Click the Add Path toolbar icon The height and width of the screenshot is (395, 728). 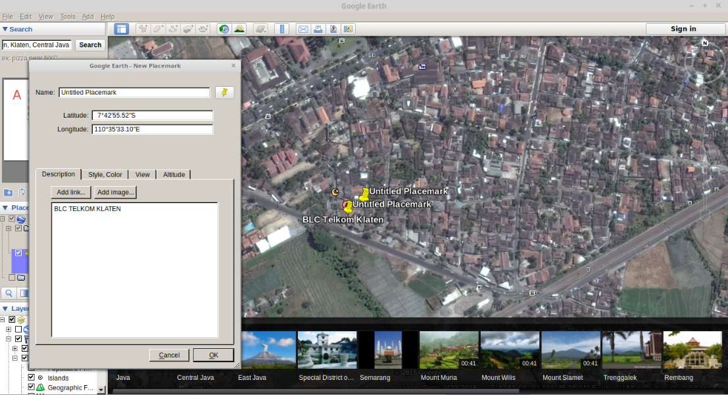(173, 29)
